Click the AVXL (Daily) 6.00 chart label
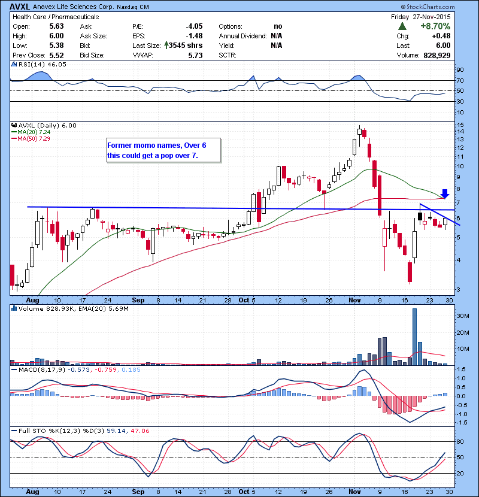479x497 pixels. tap(47, 126)
